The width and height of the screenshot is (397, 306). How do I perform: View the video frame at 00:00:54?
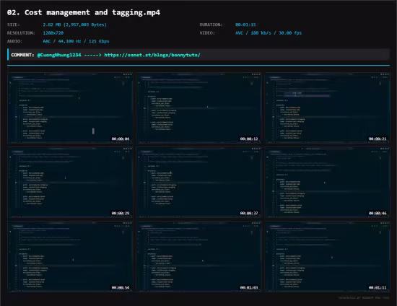(70, 257)
